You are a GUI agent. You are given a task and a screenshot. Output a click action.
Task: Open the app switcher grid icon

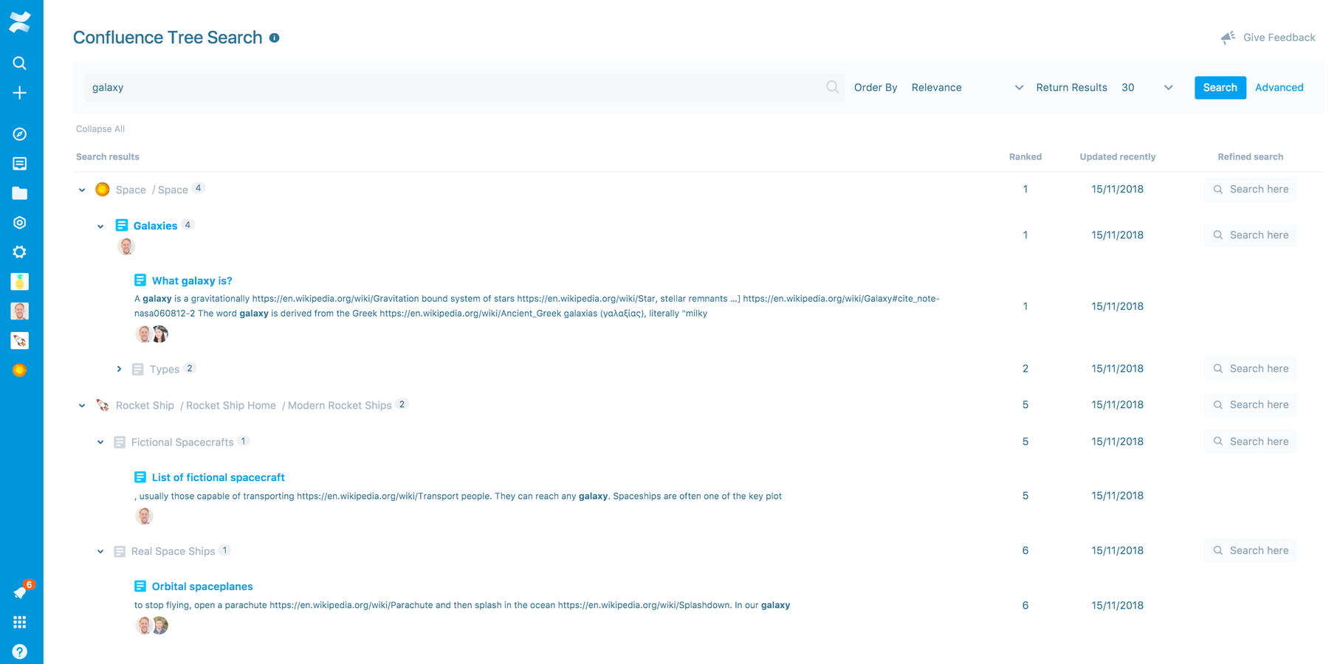[20, 623]
